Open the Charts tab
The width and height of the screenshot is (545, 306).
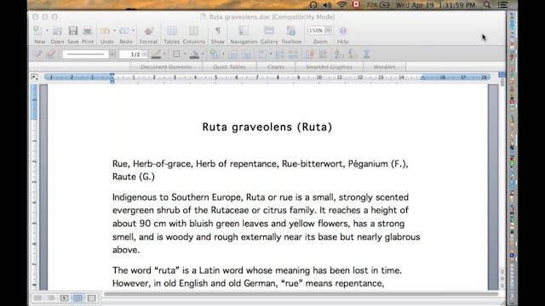pos(276,66)
